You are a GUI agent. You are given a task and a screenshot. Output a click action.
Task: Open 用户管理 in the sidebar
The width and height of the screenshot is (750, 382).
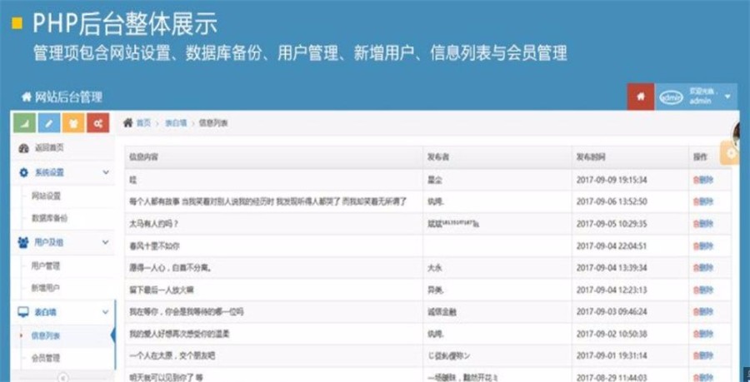pyautogui.click(x=46, y=265)
